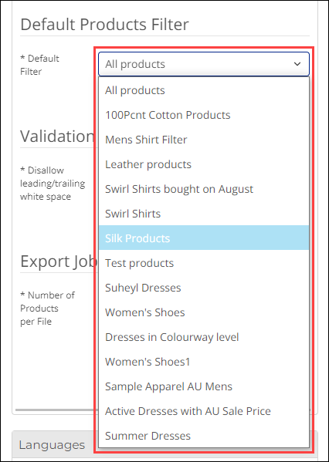
Task: Pick the Women's Shoes option
Action: point(204,312)
